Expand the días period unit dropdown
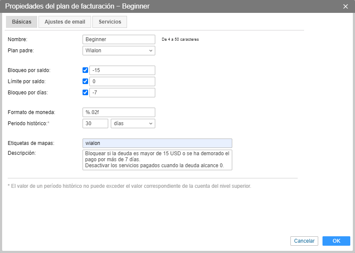The image size is (355, 253). tap(133, 123)
